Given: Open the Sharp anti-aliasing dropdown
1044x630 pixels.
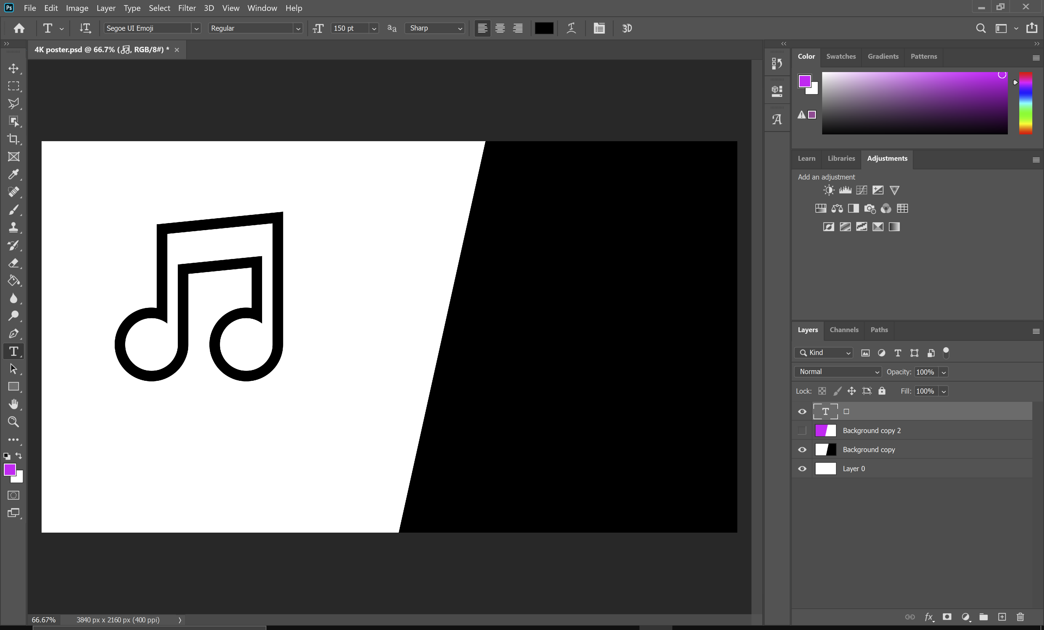Looking at the screenshot, I should tap(435, 28).
